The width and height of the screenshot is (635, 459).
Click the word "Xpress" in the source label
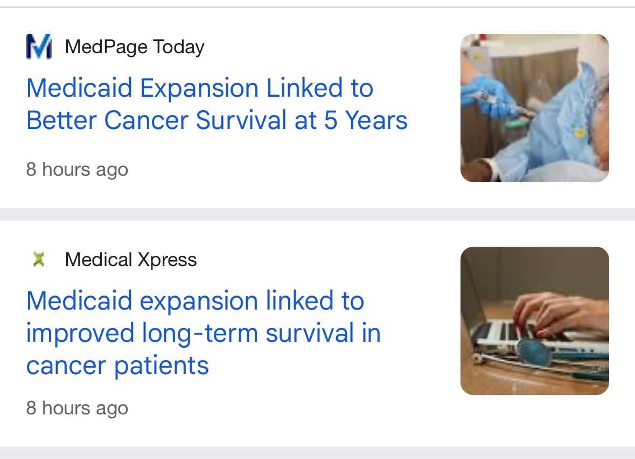167,260
